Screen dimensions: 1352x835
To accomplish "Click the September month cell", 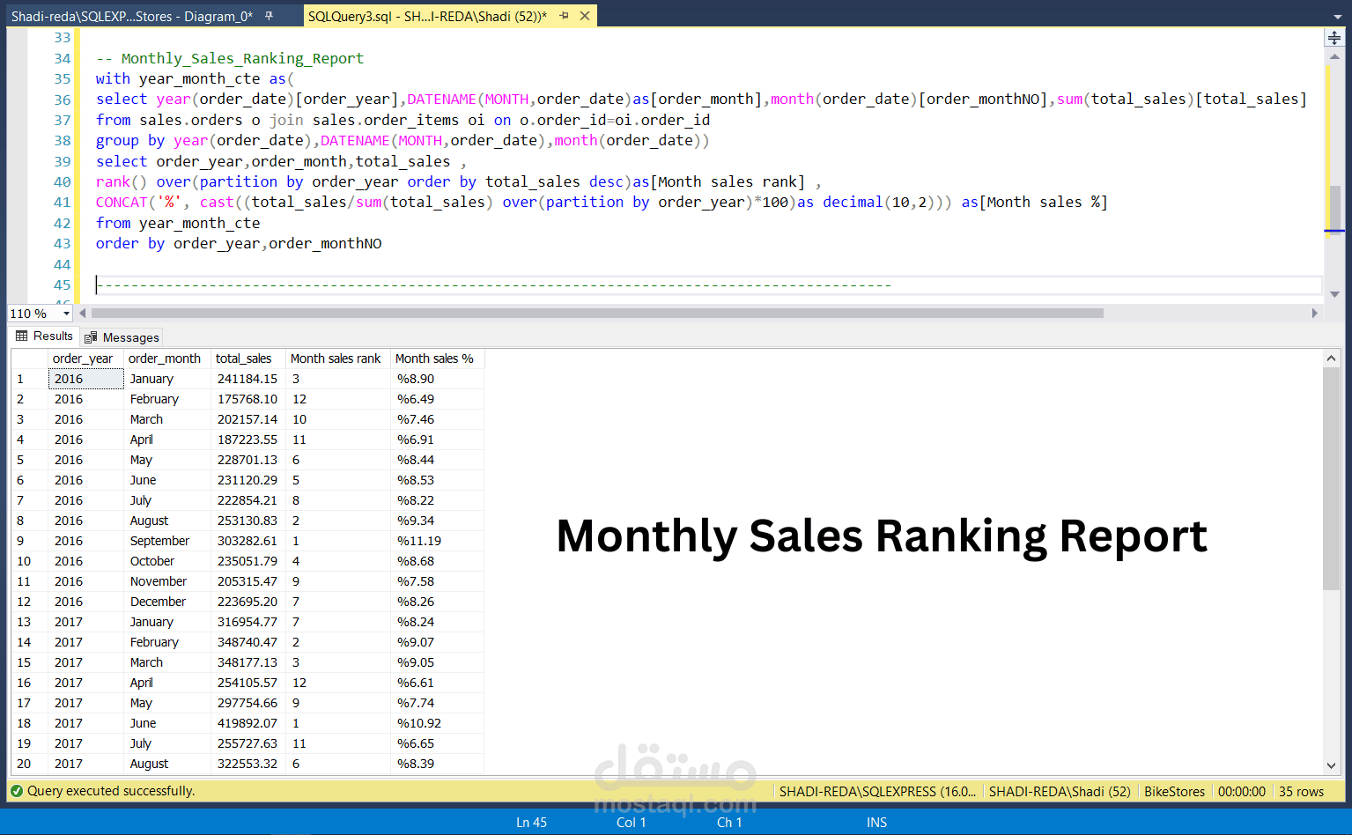I will tap(166, 541).
